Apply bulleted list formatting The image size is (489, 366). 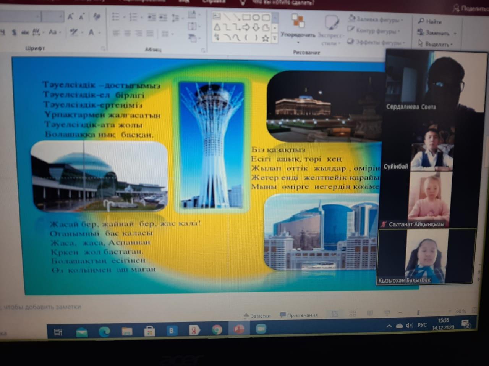coord(116,17)
